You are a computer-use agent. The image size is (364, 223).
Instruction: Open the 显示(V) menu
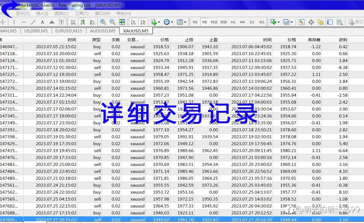pos(22,13)
